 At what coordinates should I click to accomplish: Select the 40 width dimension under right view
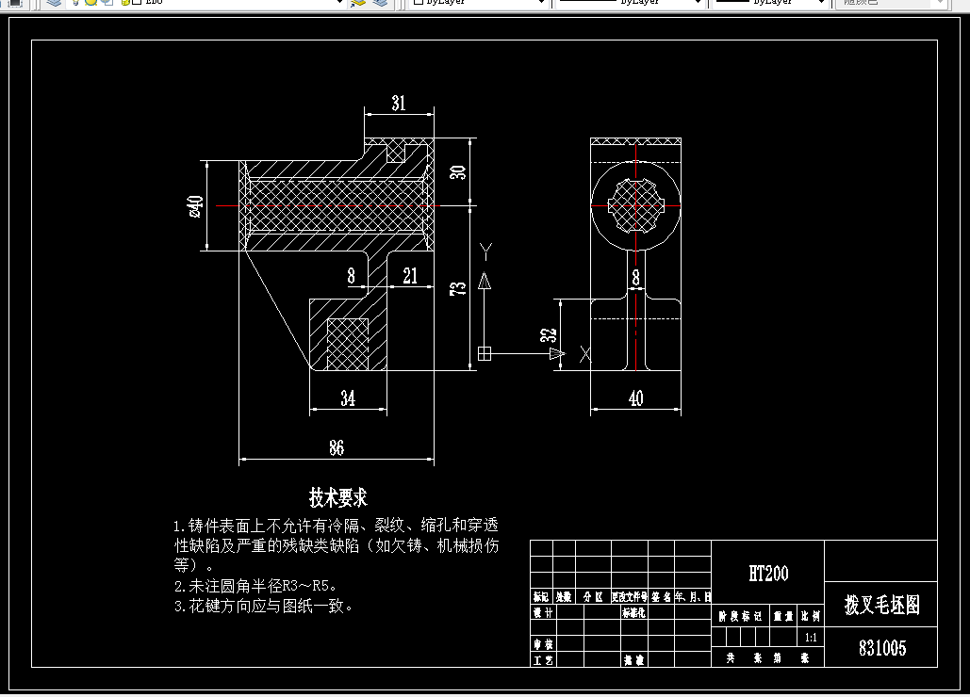pos(636,397)
